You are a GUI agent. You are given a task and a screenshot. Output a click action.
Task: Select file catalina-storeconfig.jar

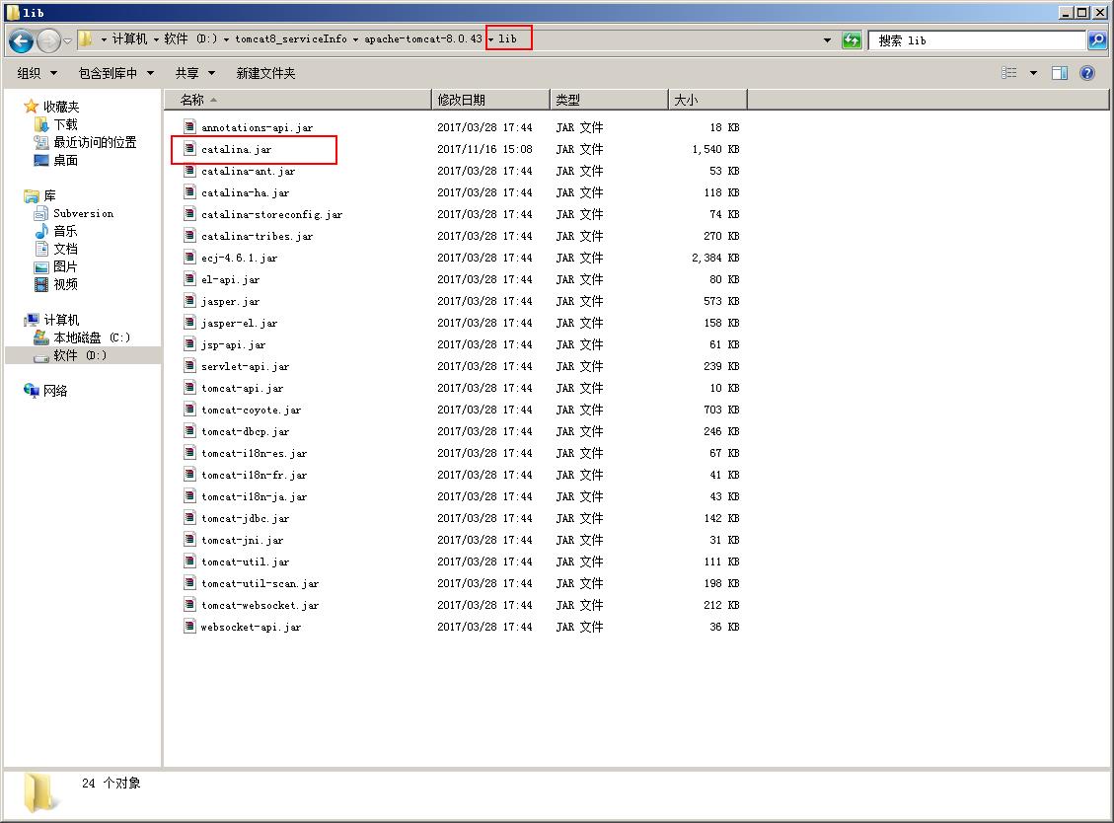point(271,214)
